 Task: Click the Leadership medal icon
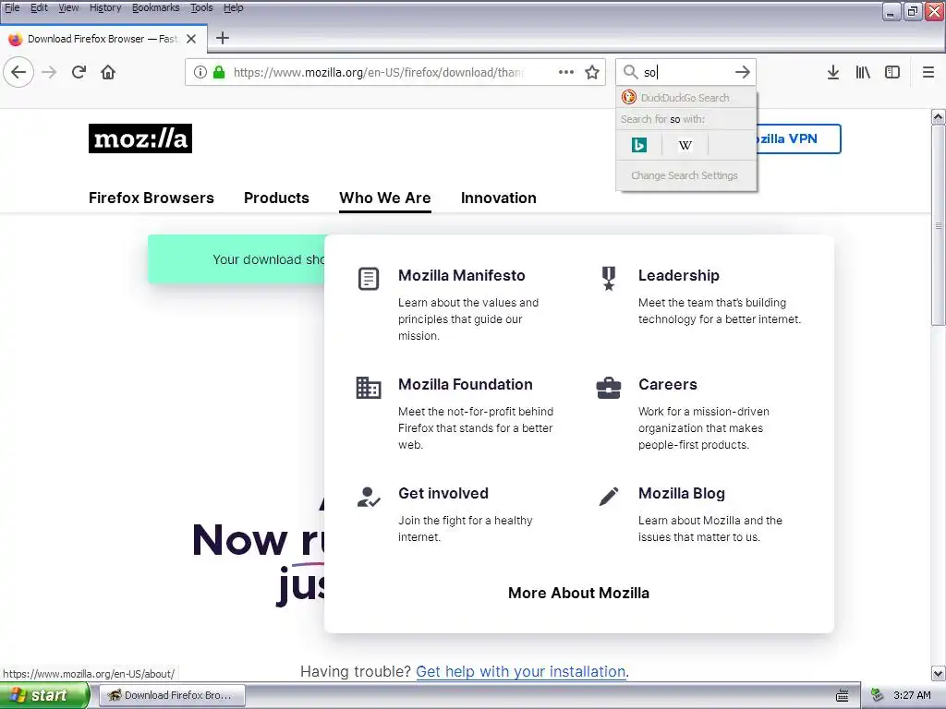(x=609, y=279)
